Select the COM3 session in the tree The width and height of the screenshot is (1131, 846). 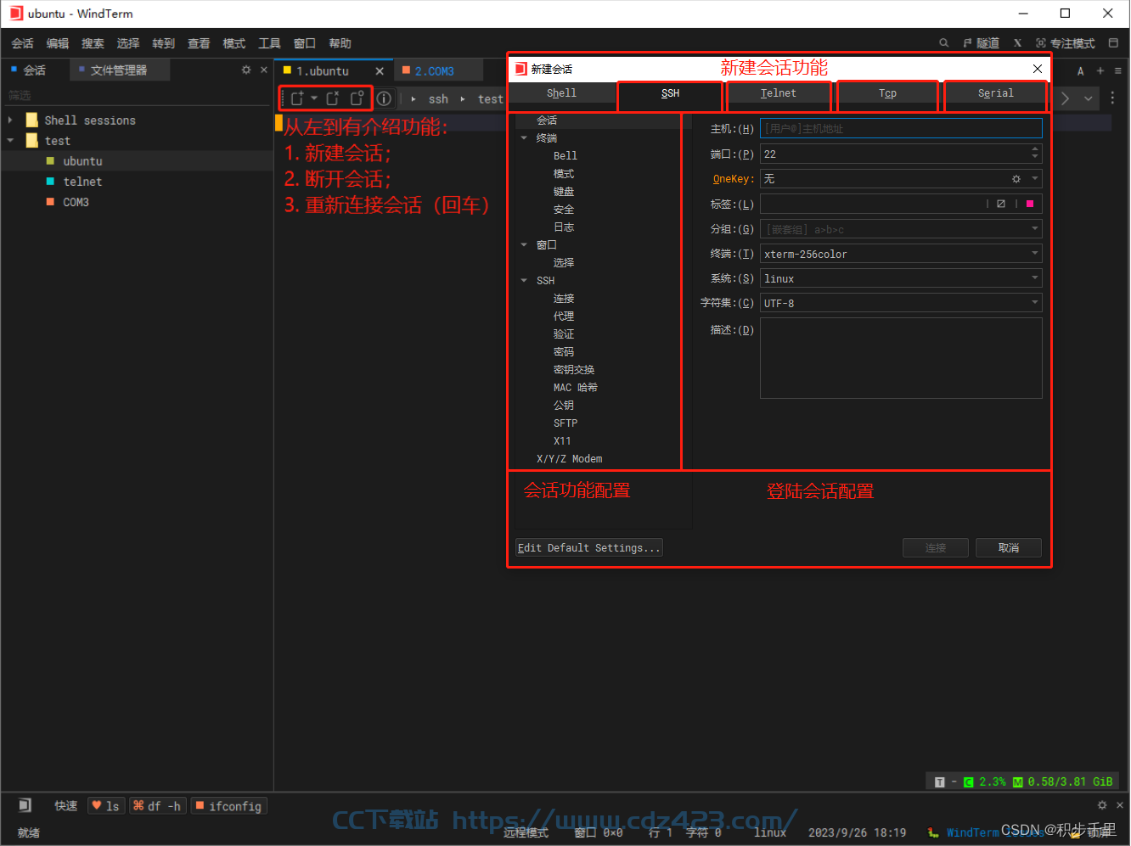point(76,202)
